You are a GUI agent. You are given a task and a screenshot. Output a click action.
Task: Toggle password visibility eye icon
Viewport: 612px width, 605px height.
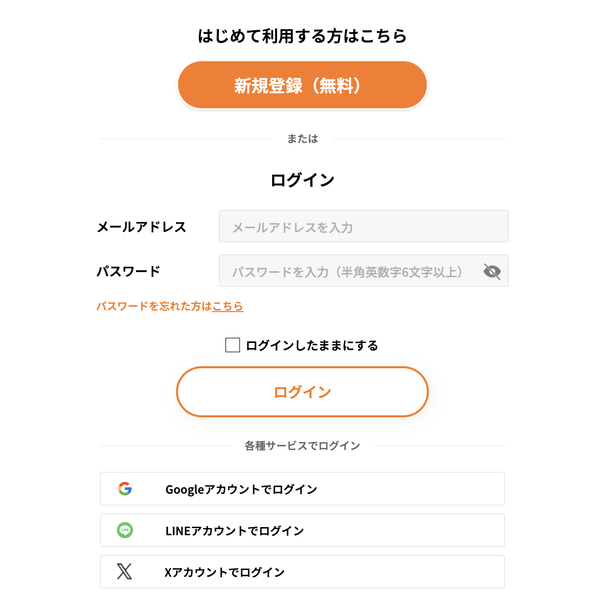tap(492, 272)
